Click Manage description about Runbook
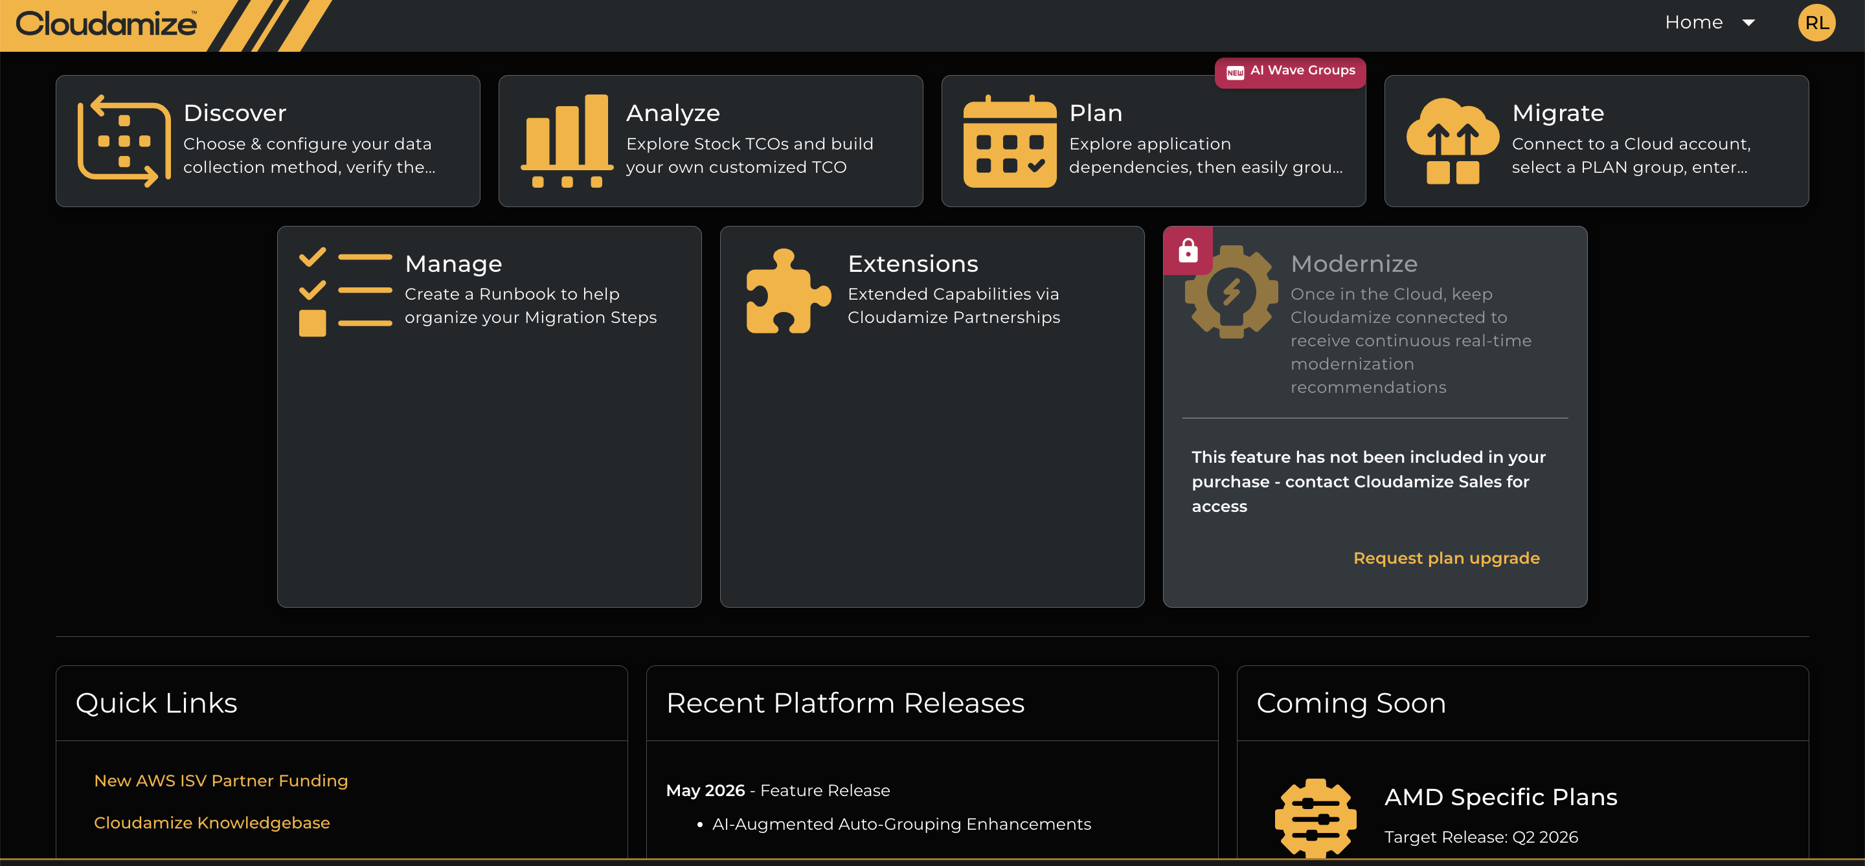 click(x=530, y=306)
